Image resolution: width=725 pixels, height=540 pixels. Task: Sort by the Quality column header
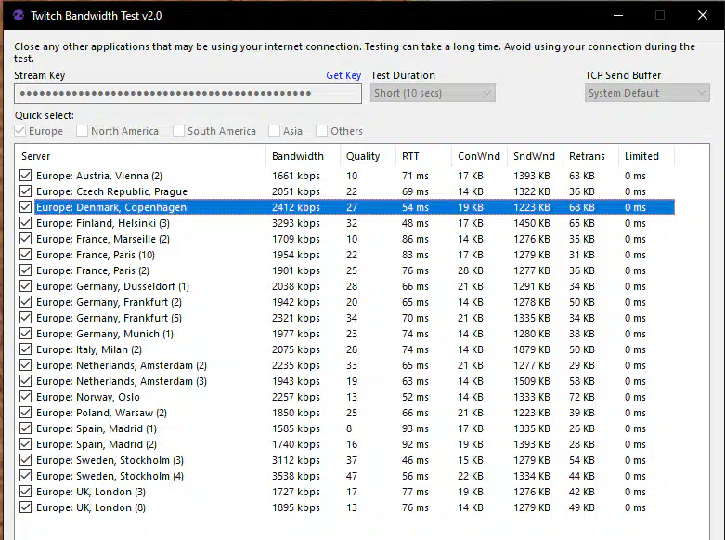pos(368,156)
